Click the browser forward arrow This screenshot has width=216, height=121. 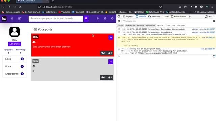[9, 7]
